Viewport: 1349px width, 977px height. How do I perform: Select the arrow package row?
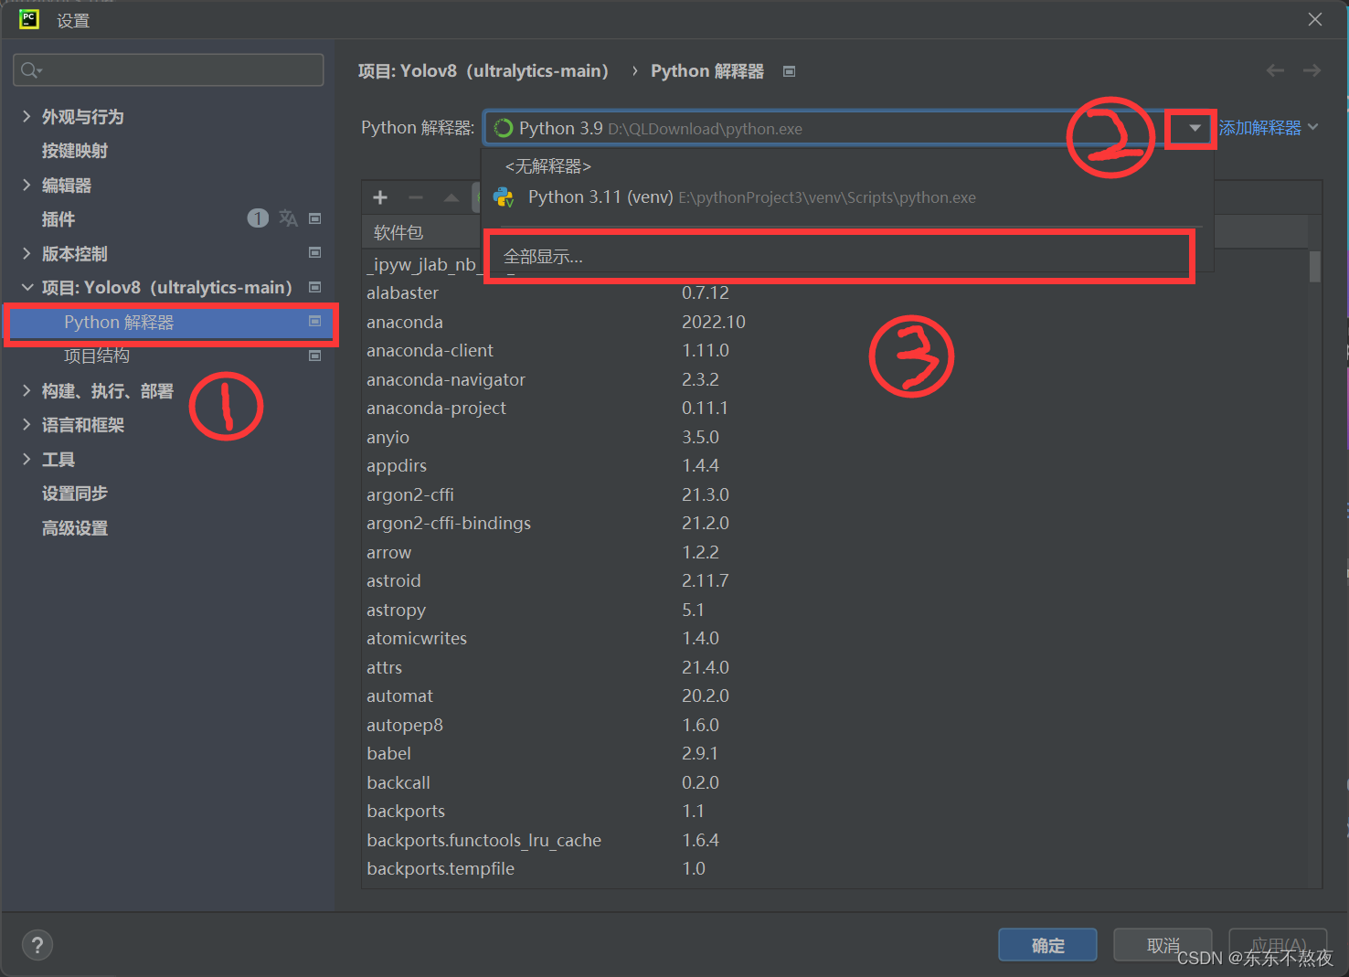[x=835, y=552]
